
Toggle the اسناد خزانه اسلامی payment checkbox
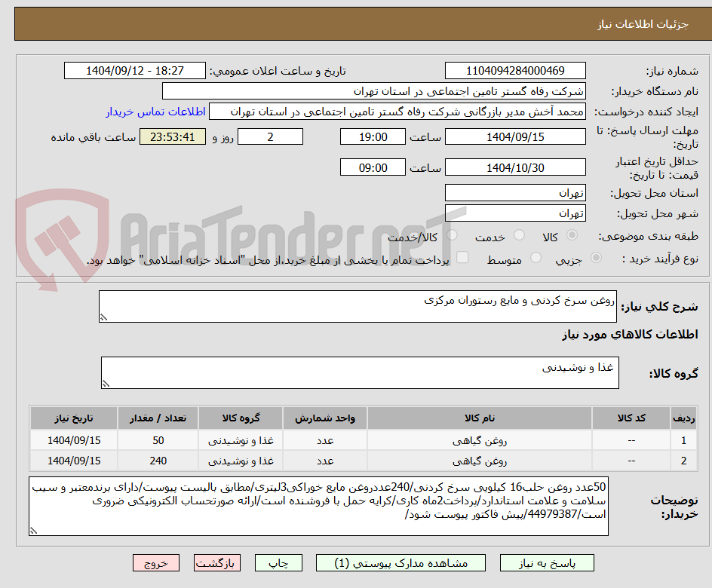tap(462, 257)
